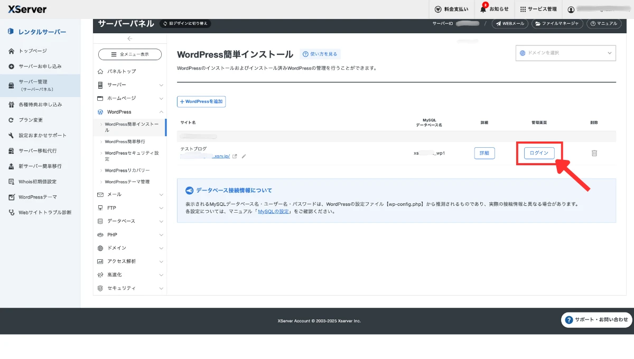Collapse WordPress menu section

(x=130, y=112)
